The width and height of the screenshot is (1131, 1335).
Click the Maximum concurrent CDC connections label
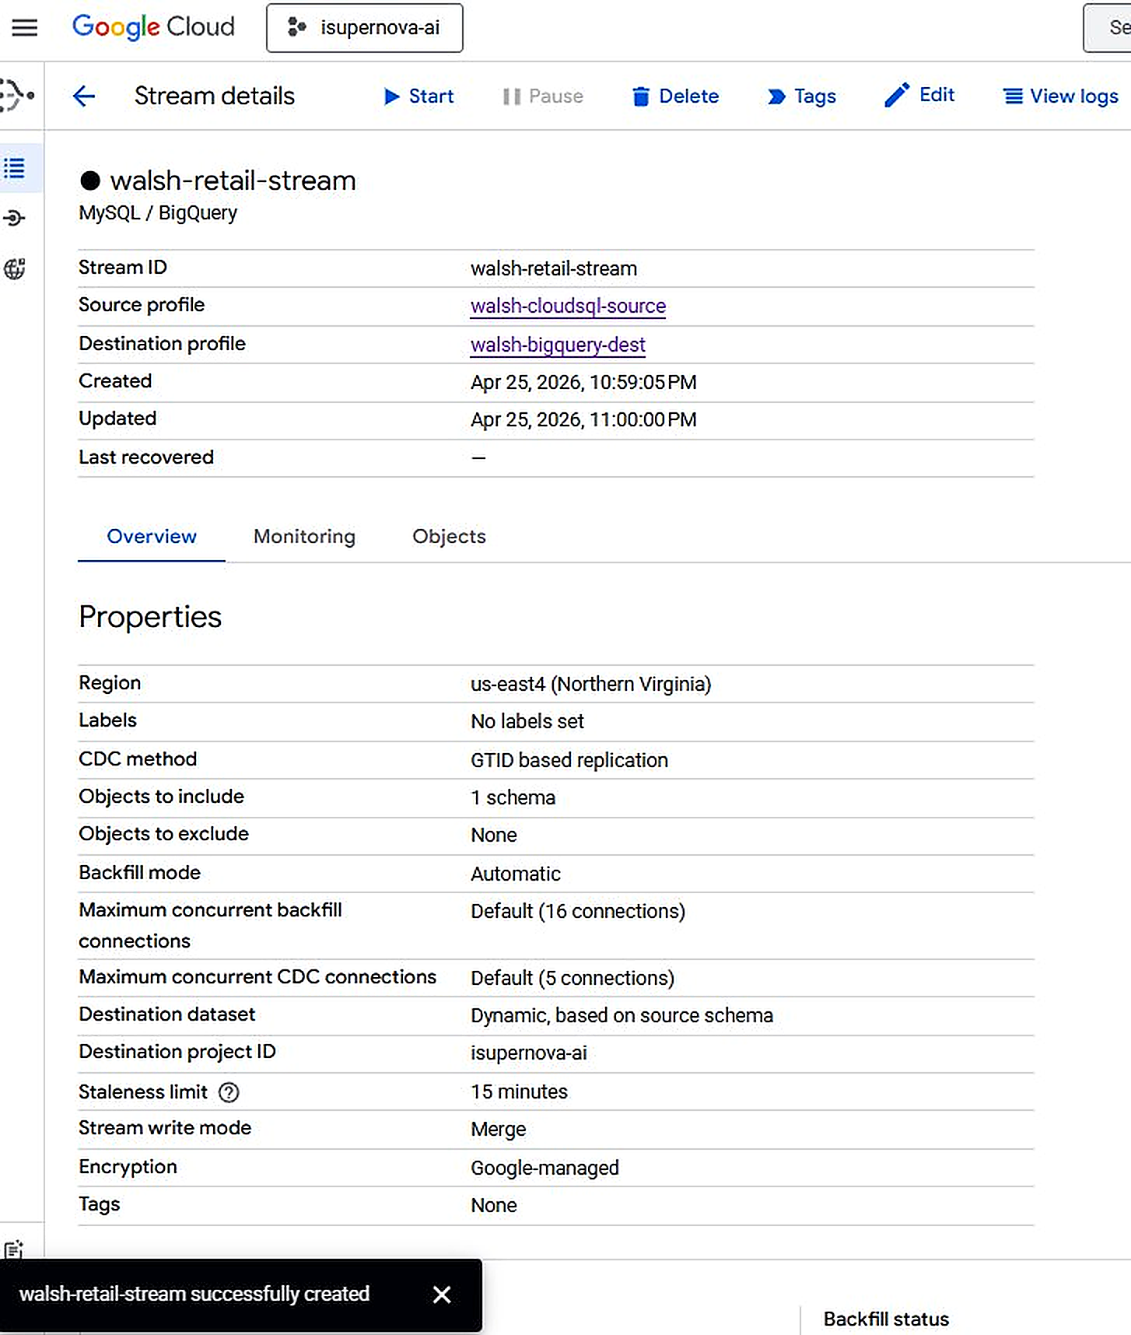point(257,977)
